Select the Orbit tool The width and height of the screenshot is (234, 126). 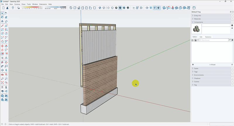point(2,75)
